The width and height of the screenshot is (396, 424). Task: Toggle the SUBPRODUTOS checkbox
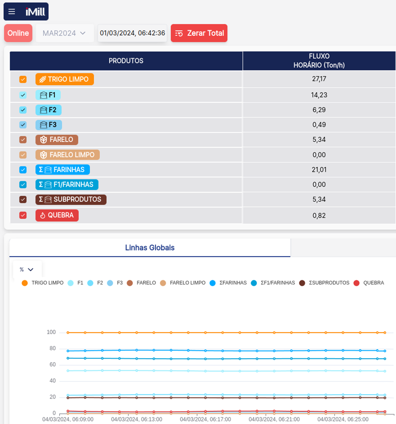pos(23,200)
